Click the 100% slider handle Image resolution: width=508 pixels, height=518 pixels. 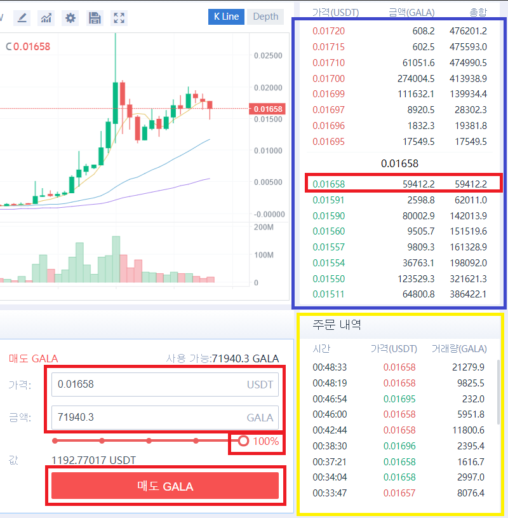(243, 440)
